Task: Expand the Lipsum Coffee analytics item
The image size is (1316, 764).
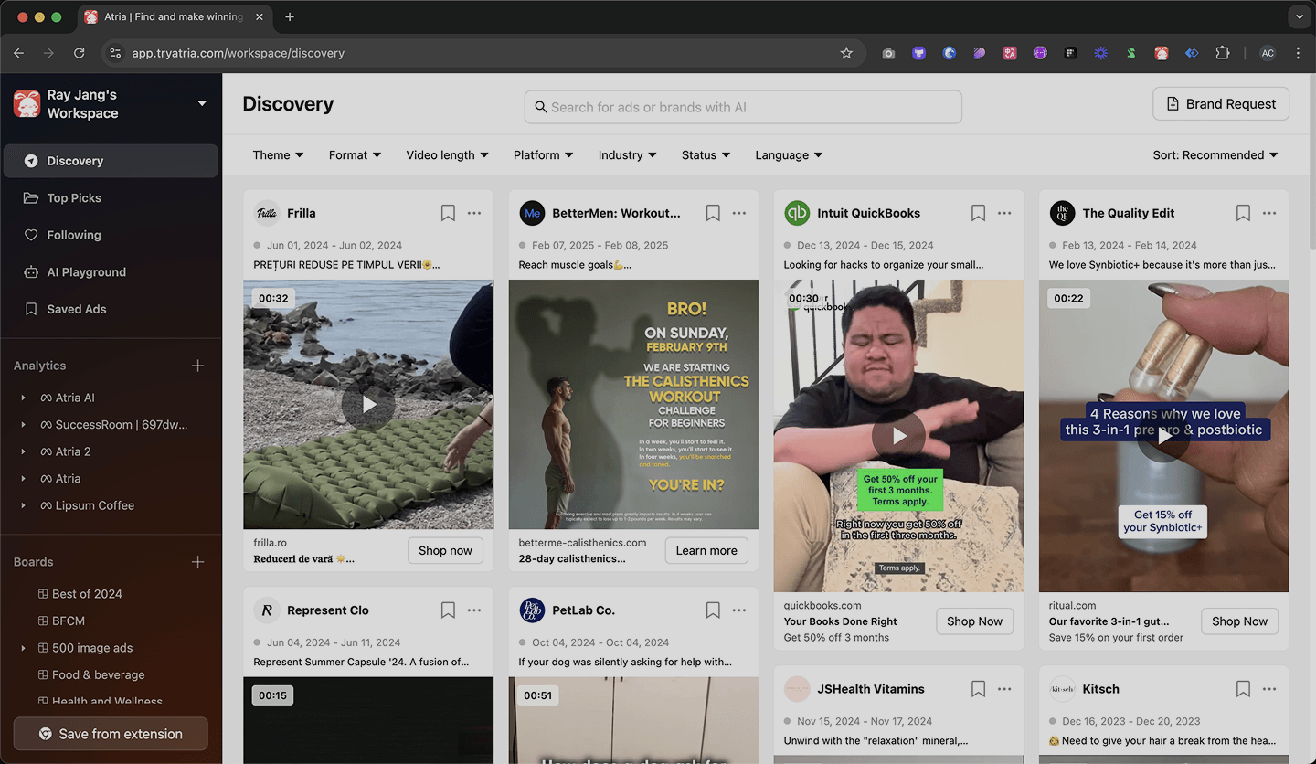Action: tap(23, 505)
